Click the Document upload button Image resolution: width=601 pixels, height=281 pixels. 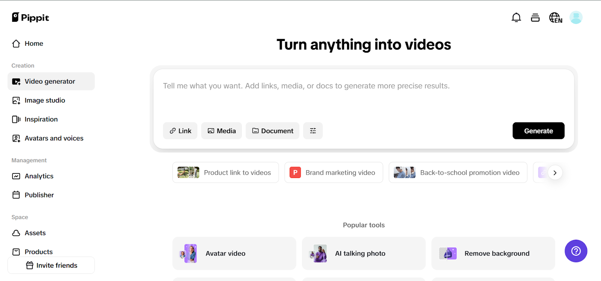[272, 131]
